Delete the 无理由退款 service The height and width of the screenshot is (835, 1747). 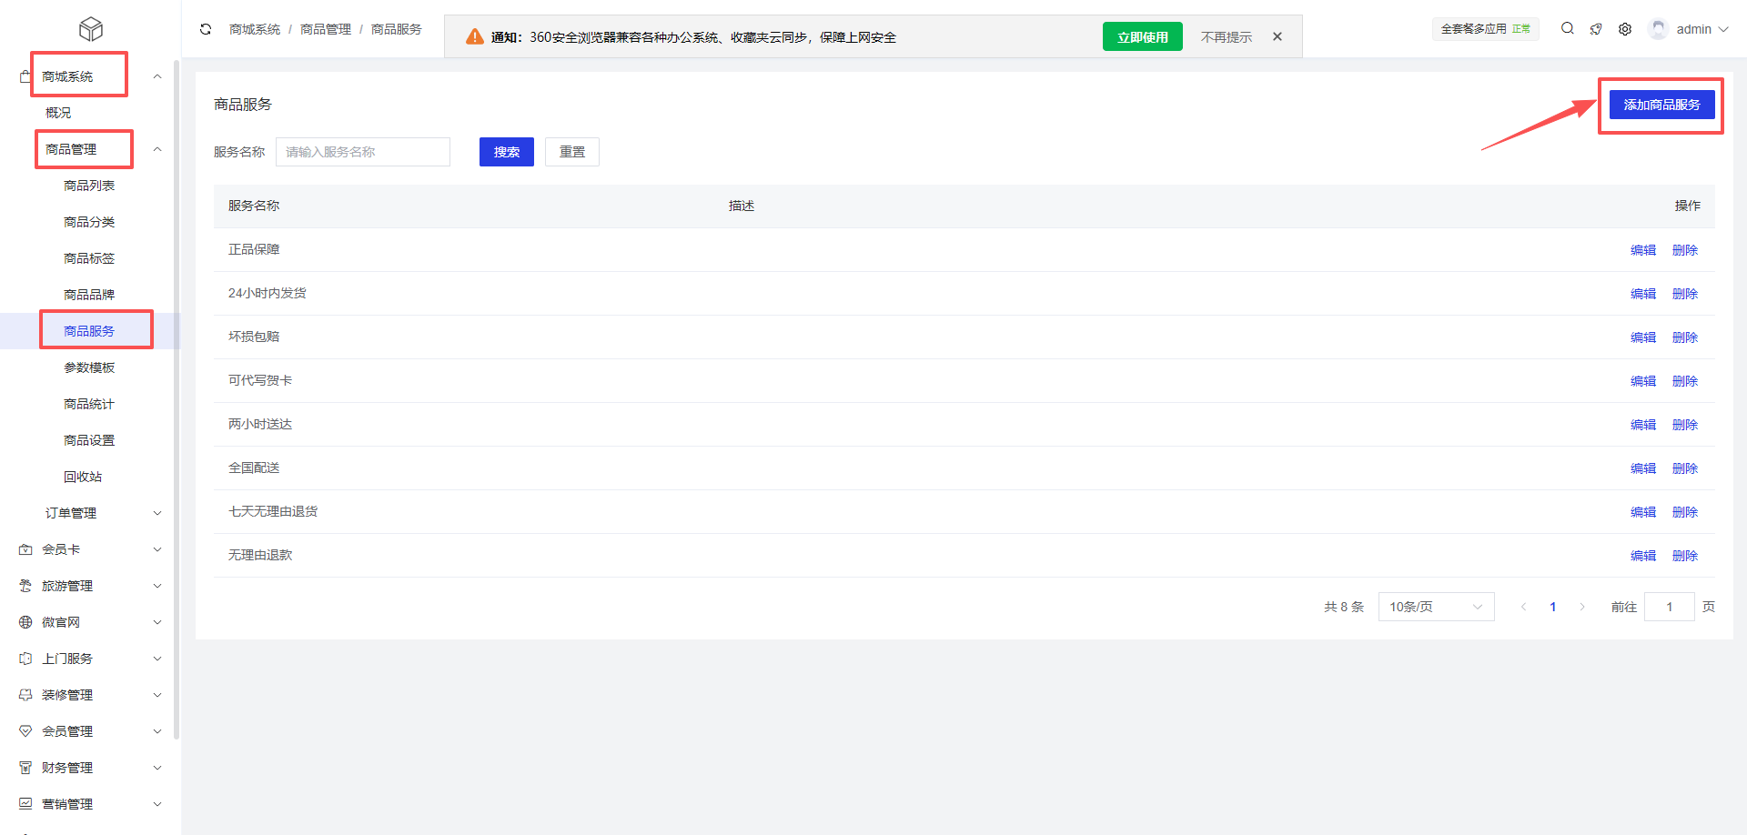point(1684,556)
